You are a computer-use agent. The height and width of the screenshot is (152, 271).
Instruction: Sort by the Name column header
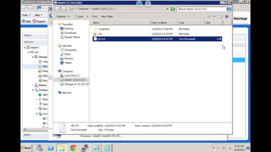tap(120, 22)
